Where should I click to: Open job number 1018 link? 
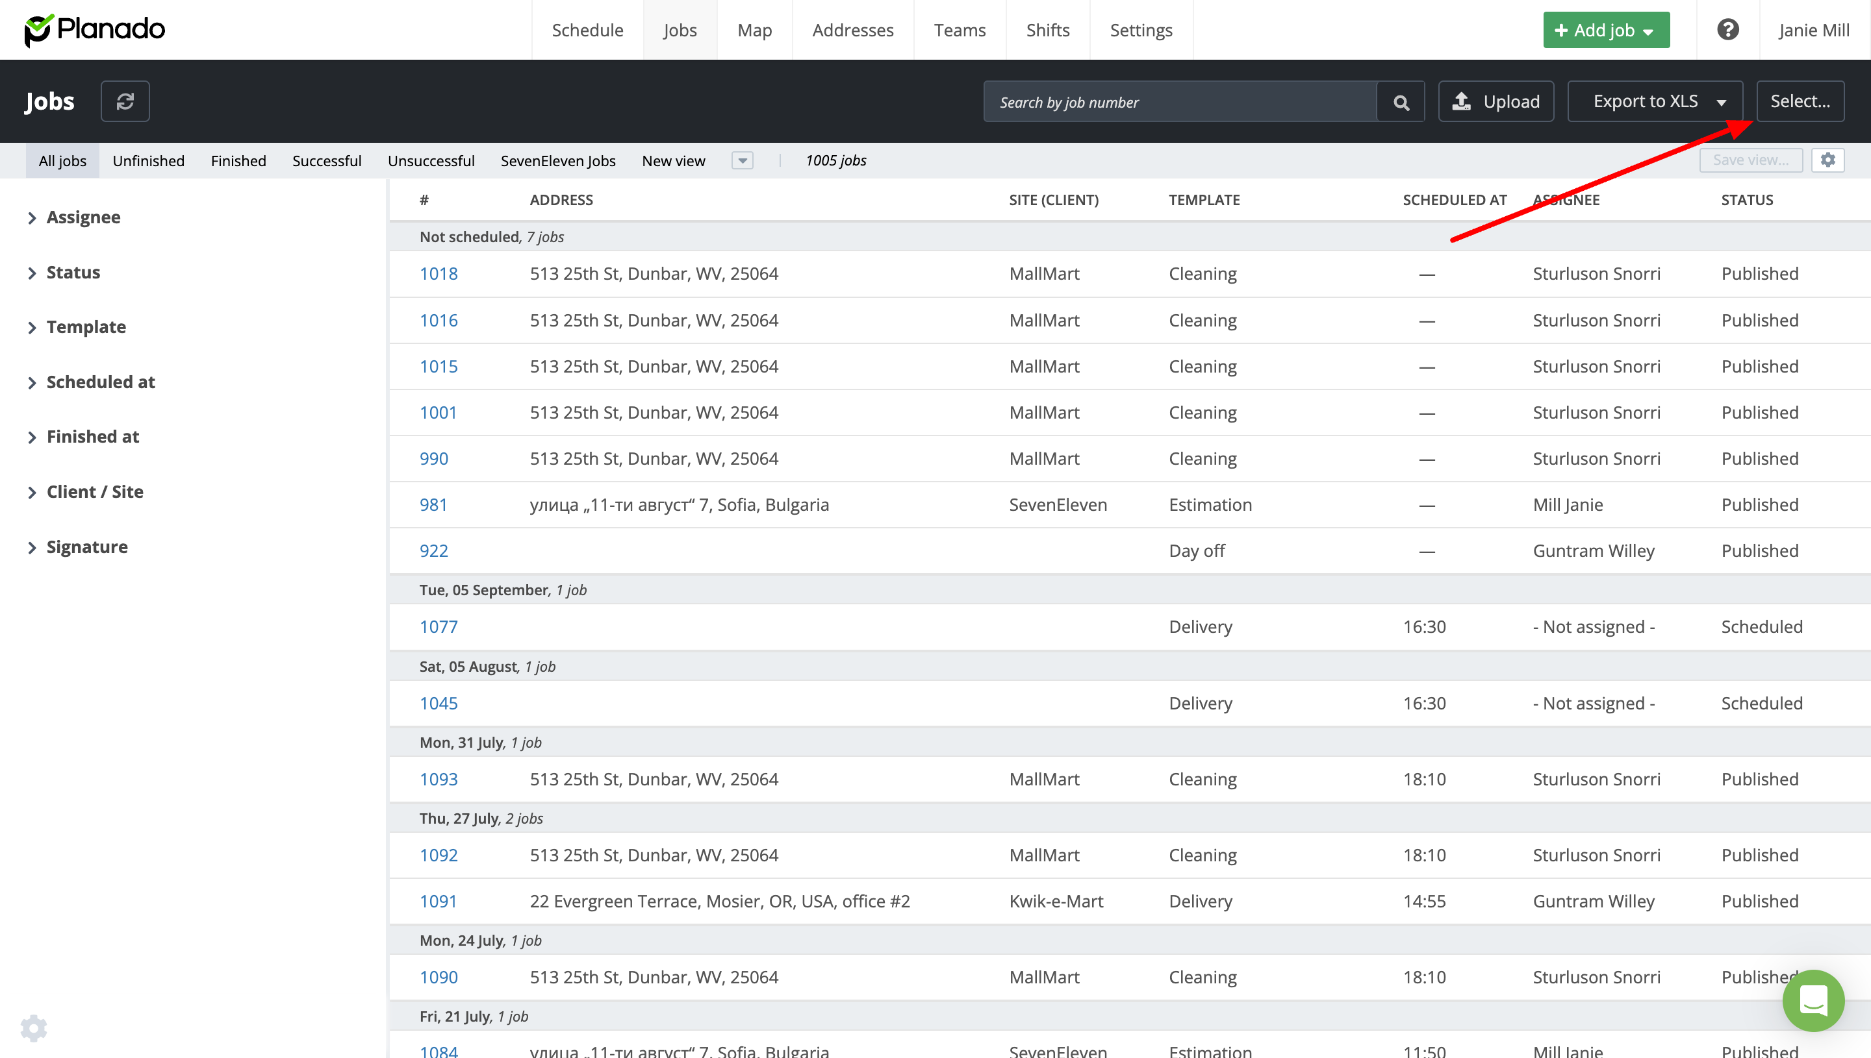coord(439,273)
